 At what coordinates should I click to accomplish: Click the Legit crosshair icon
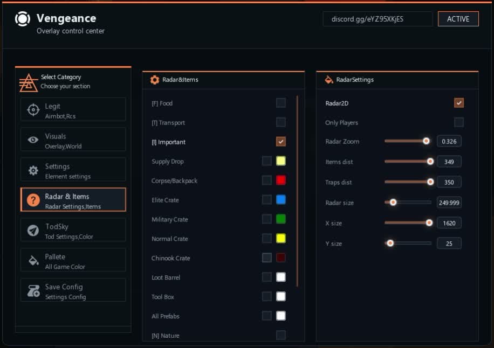[x=33, y=110]
